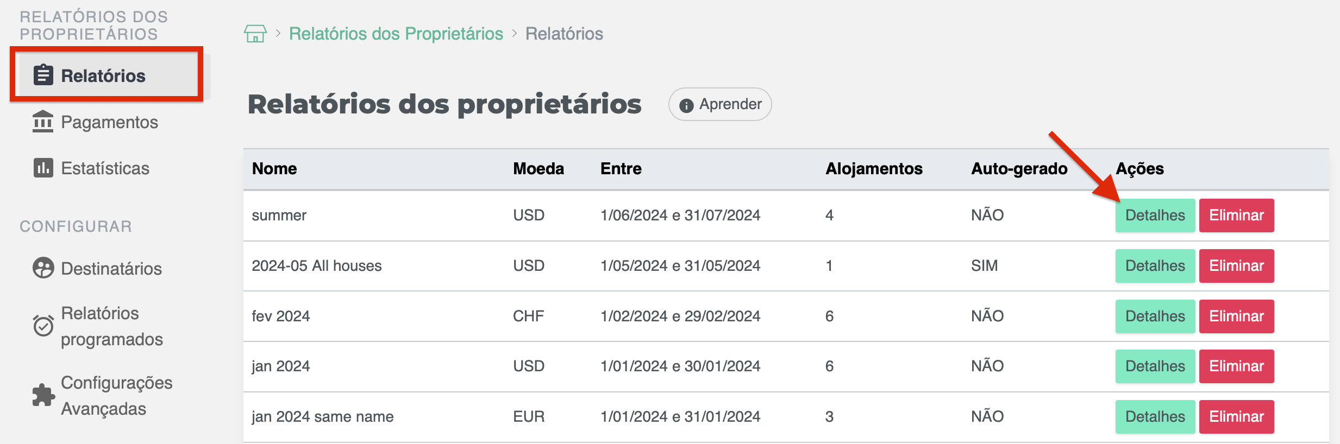1340x444 pixels.
Task: Click the home icon in the breadcrumb
Action: [x=254, y=33]
